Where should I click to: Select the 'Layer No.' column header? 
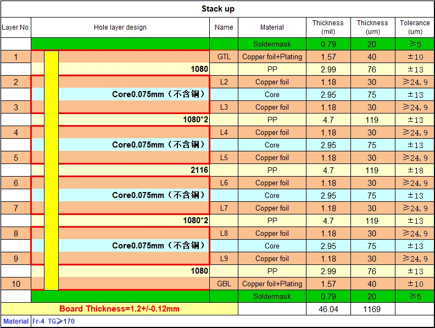pyautogui.click(x=16, y=27)
